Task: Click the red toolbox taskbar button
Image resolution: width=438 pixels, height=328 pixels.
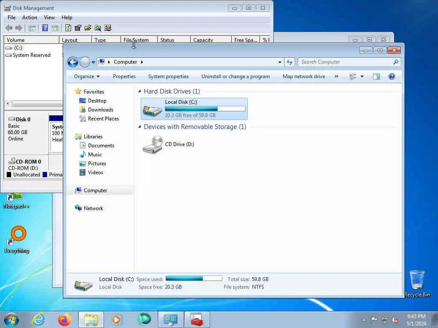Action: coord(197,319)
